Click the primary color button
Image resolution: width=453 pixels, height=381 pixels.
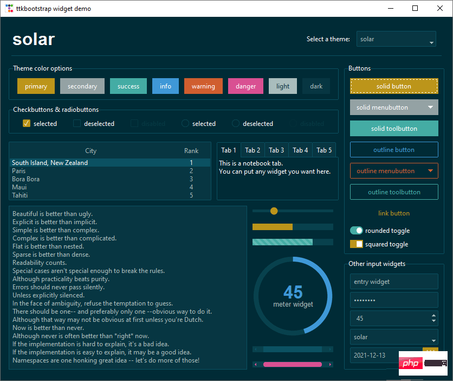pos(36,86)
